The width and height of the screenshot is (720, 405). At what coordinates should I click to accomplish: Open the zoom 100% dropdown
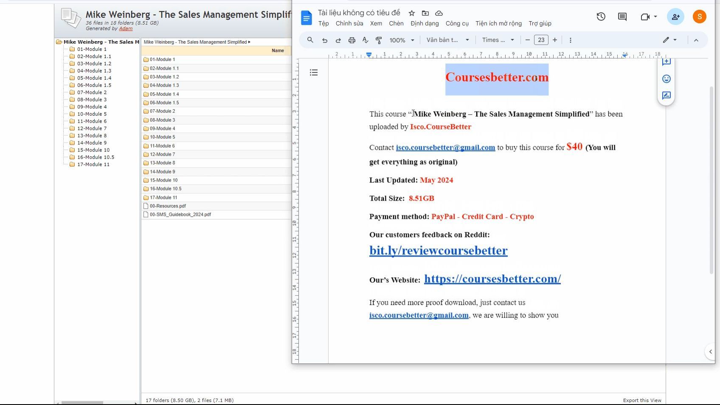(402, 40)
